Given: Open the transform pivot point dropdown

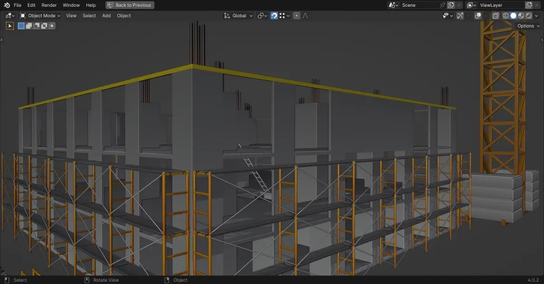Looking at the screenshot, I should (262, 15).
